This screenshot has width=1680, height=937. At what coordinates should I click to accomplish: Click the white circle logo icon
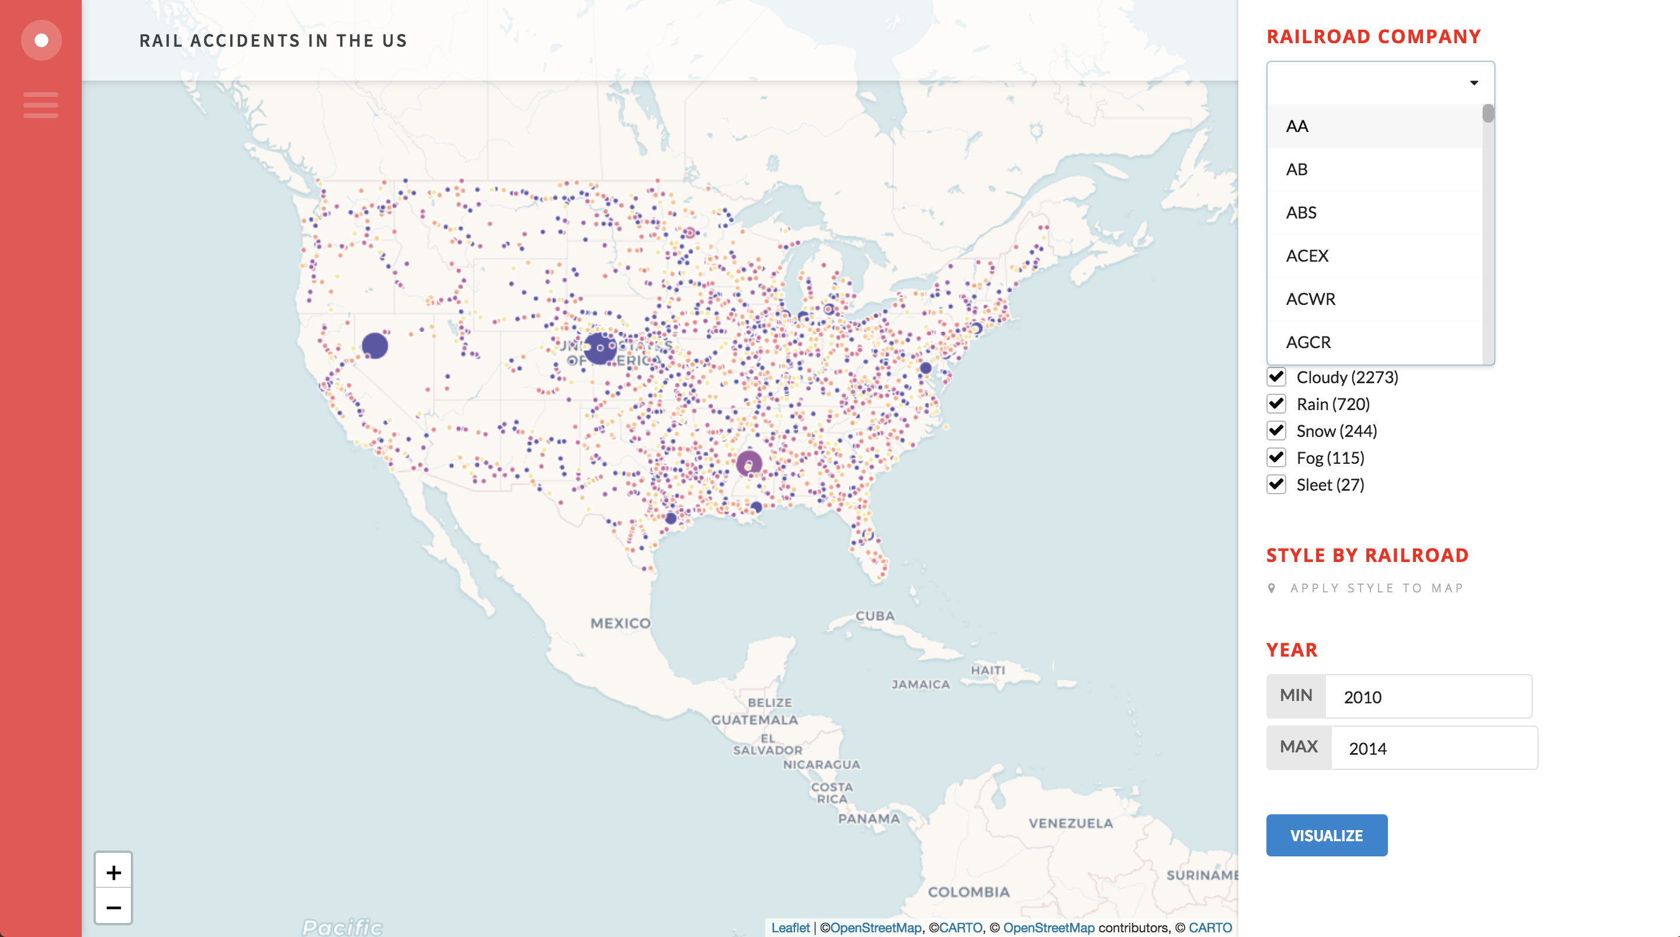point(41,40)
